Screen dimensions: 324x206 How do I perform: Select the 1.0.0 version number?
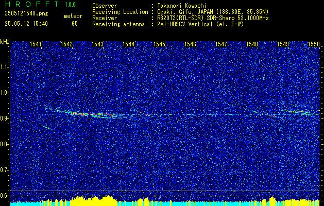tap(70, 5)
